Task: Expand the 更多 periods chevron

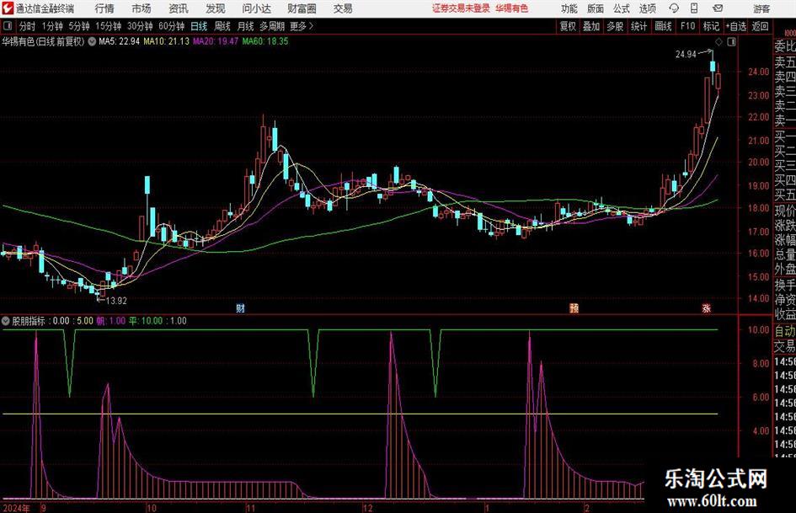Action: click(x=311, y=26)
